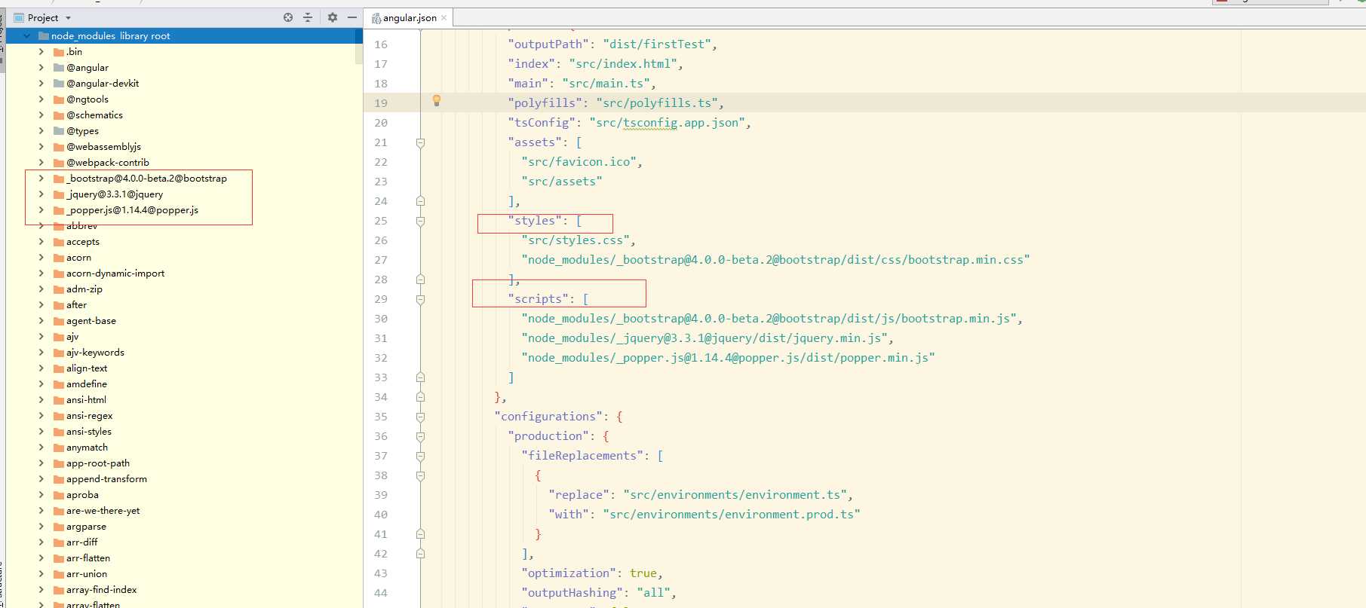
Task: Click the "outputPath" key on line 16
Action: point(548,44)
